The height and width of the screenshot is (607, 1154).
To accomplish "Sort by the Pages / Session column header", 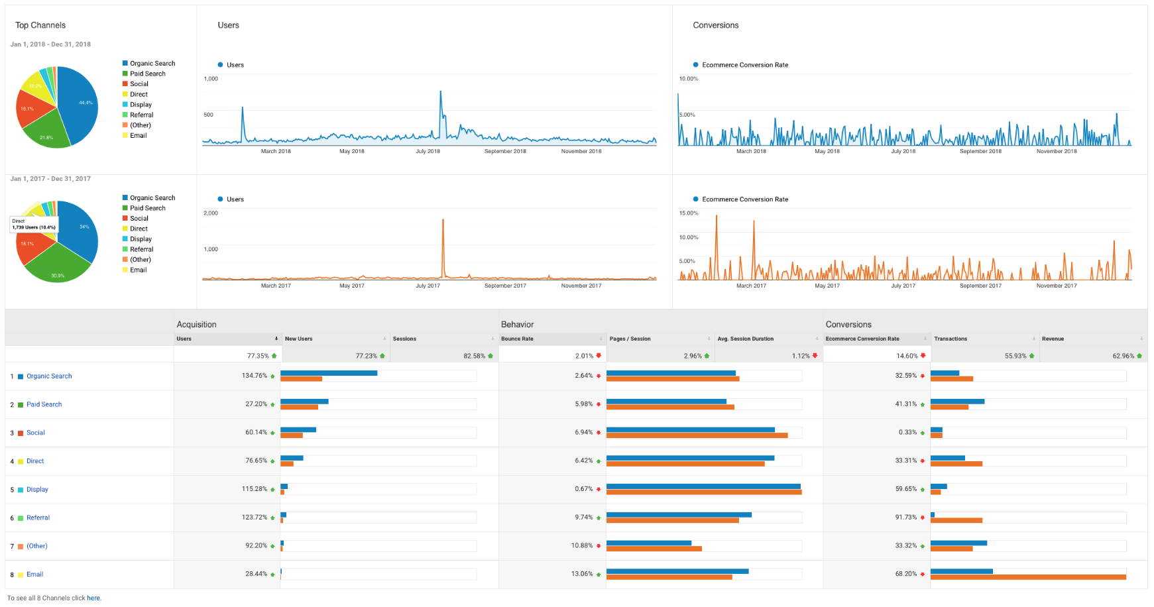I will click(x=630, y=339).
